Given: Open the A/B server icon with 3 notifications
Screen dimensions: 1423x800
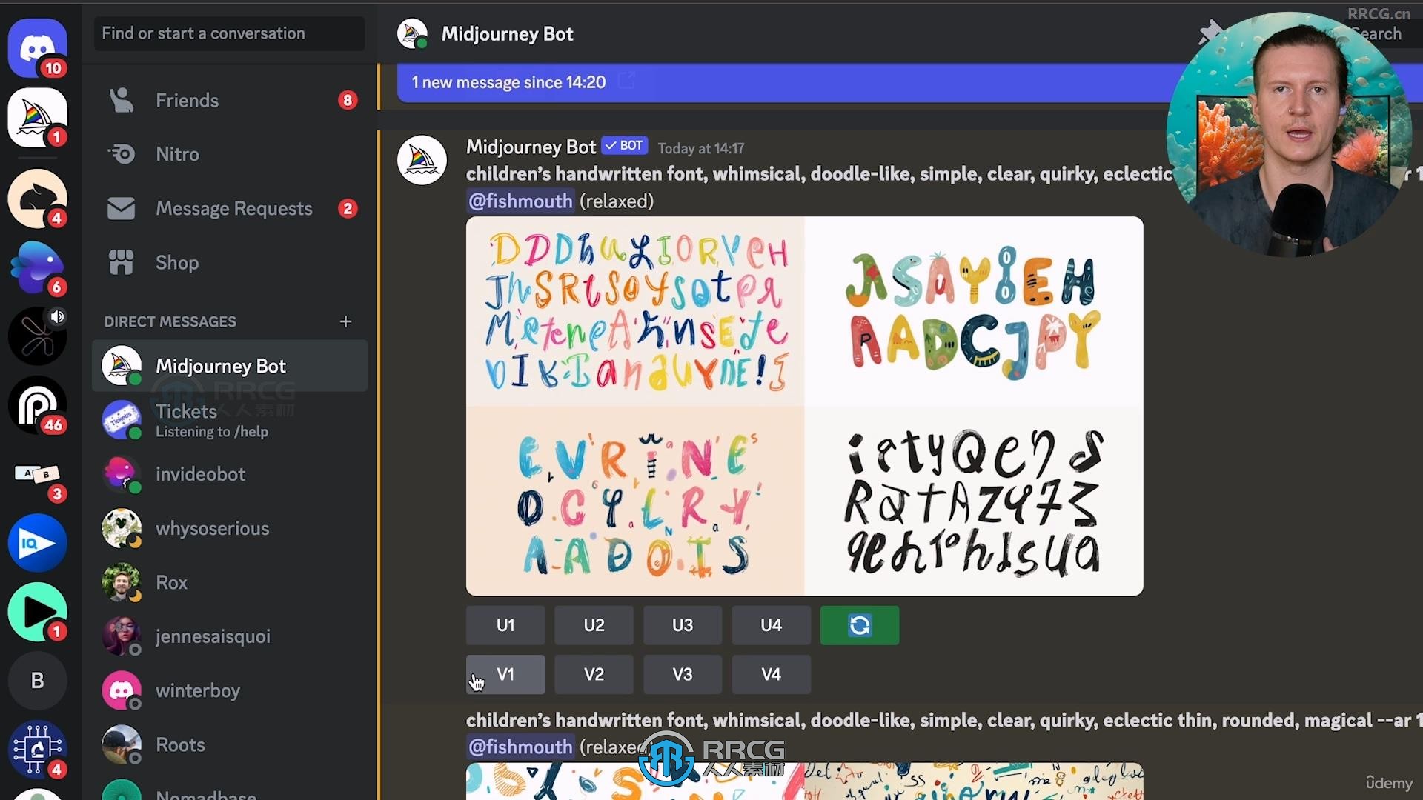Looking at the screenshot, I should pos(37,474).
